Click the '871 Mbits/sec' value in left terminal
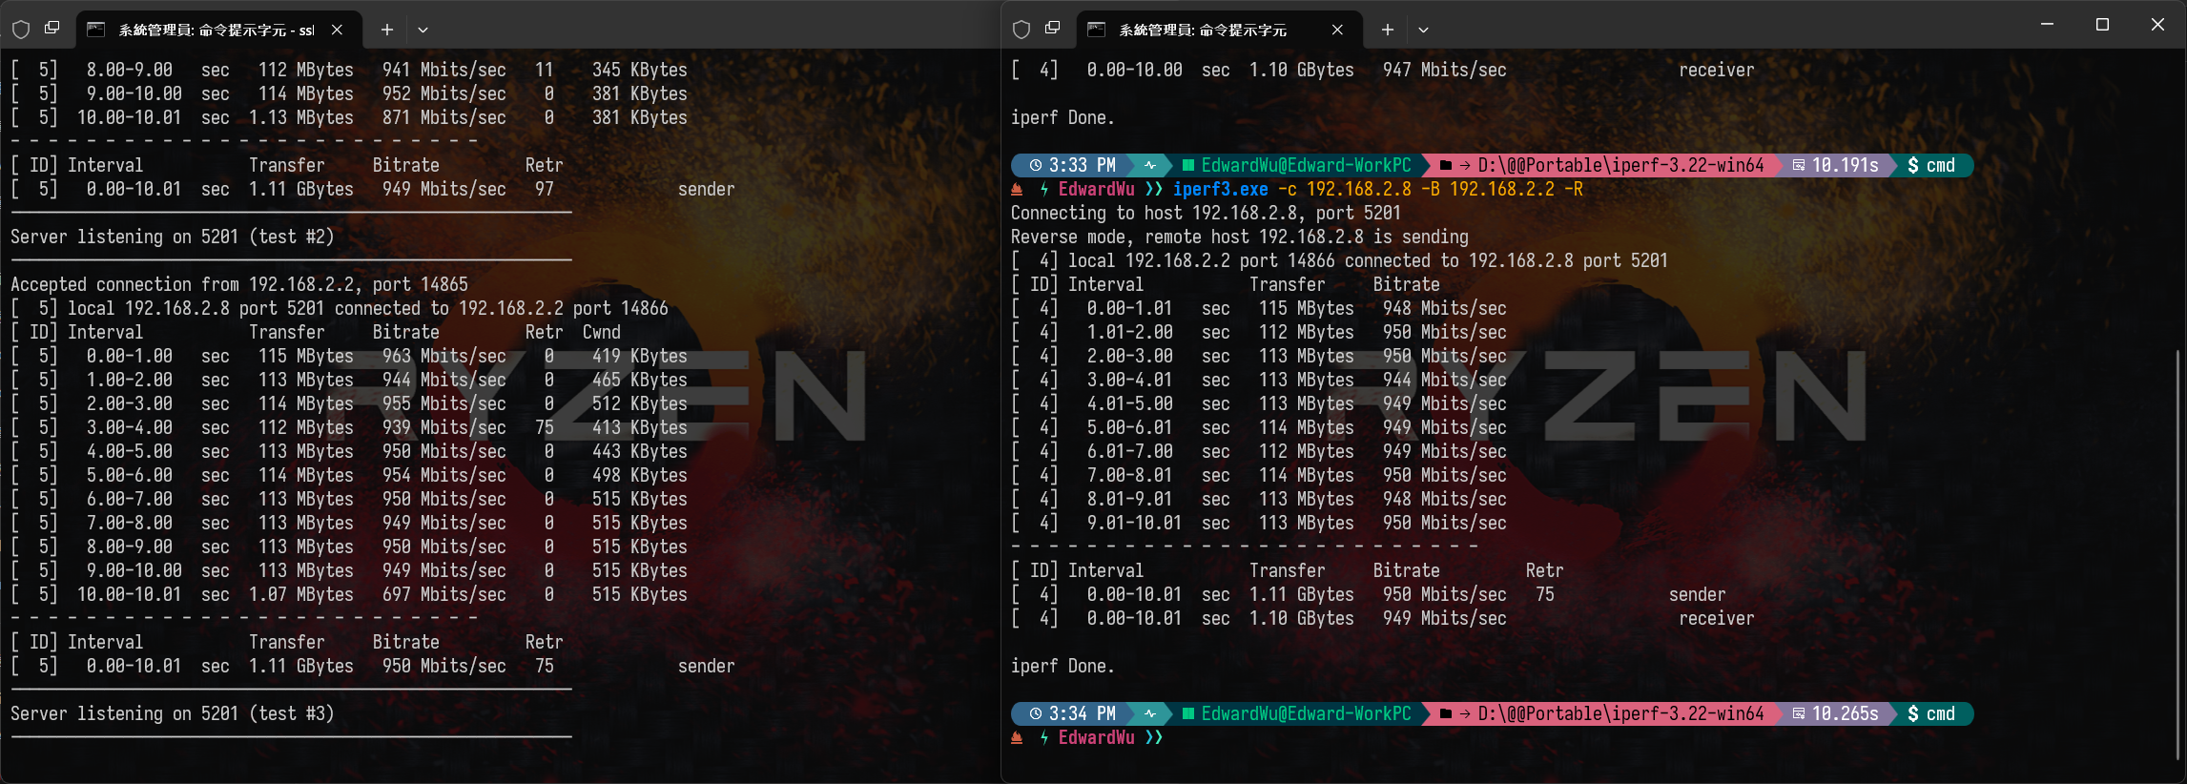Image resolution: width=2187 pixels, height=784 pixels. [444, 117]
